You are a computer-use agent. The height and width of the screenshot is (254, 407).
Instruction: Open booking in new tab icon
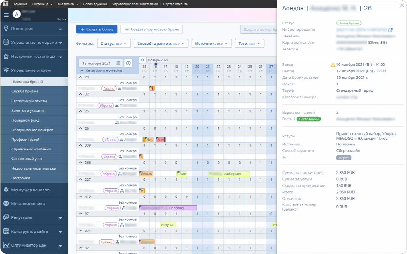pyautogui.click(x=390, y=30)
